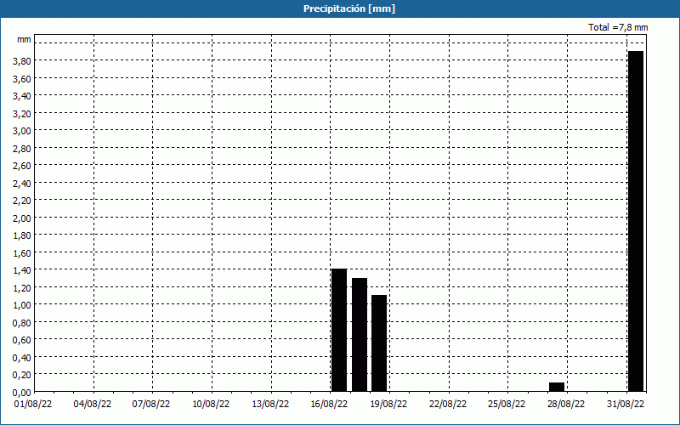Click the mm unit label on the y-axis
The height and width of the screenshot is (425, 680).
tap(24, 40)
